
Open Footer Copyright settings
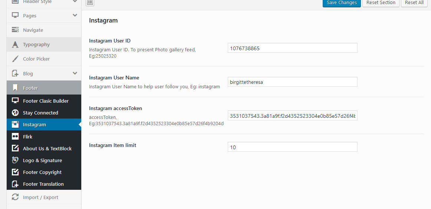pos(44,172)
